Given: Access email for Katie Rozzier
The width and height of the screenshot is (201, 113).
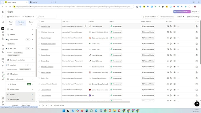Looking at the screenshot, I should [x=116, y=26].
